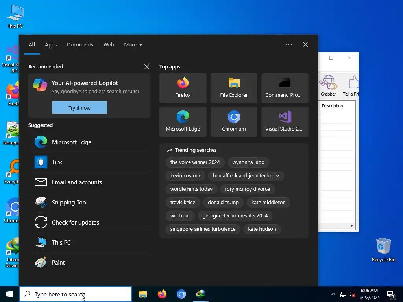Open Firefox desktop shortcut

click(x=13, y=94)
